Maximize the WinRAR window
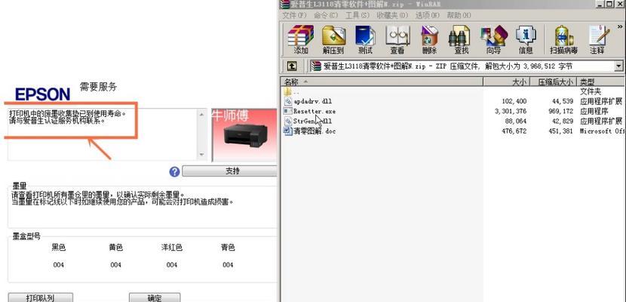 (609, 4)
